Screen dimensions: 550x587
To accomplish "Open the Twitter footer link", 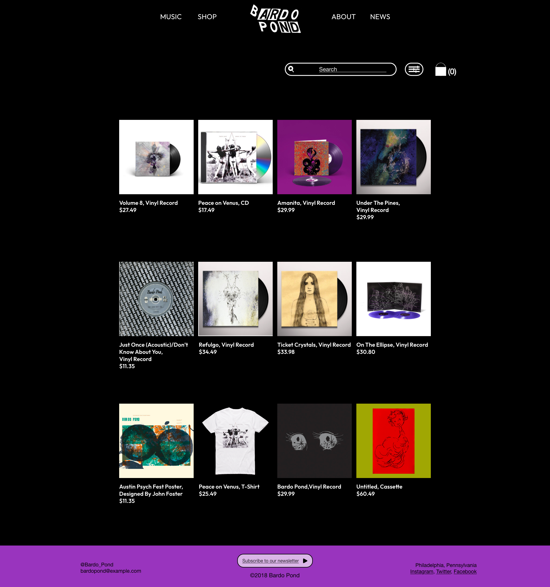I will click(x=443, y=571).
